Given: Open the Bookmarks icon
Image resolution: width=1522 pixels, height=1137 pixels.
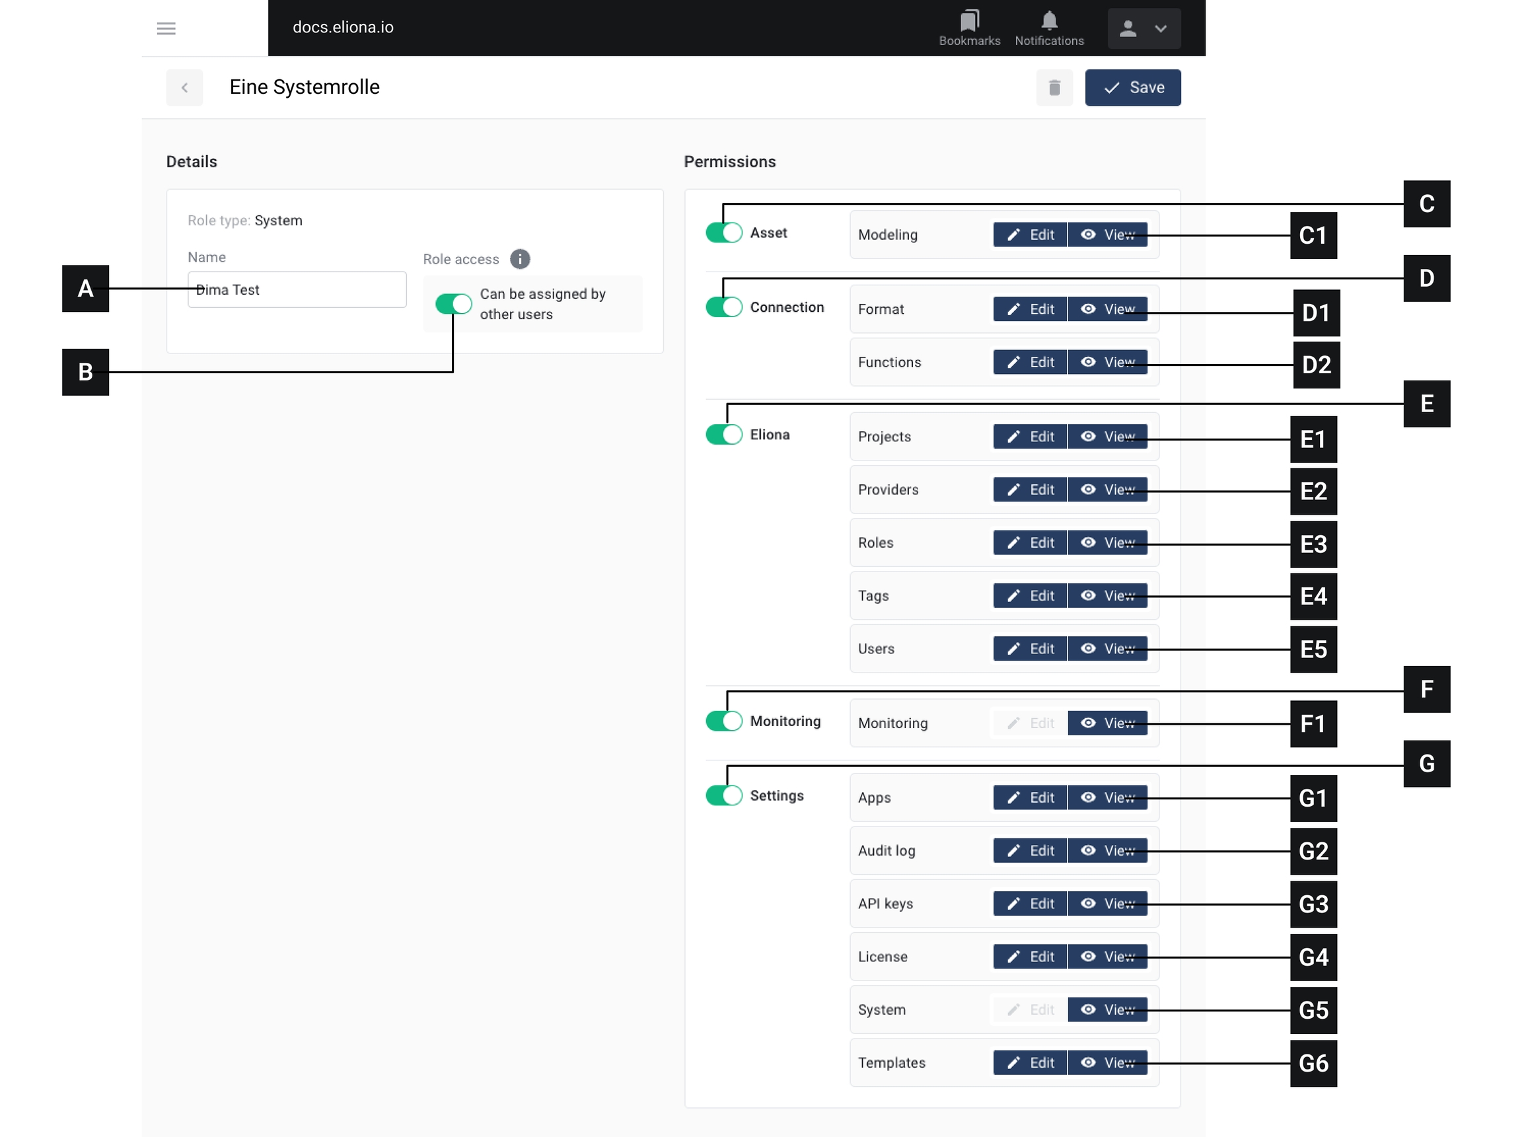Looking at the screenshot, I should point(969,28).
